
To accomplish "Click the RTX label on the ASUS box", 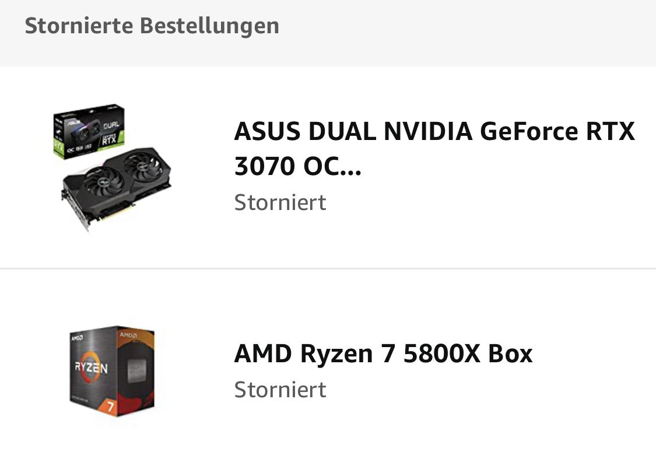I will [109, 140].
